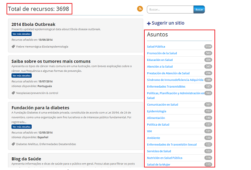Click the tag icon under 2014 Ebola Outbreak
Image resolution: width=251 pixels, height=170 pixels.
pos(13,47)
